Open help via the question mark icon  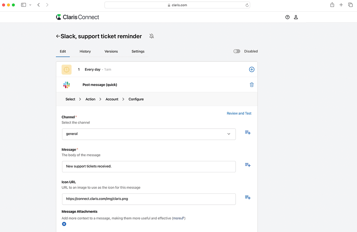point(287,17)
